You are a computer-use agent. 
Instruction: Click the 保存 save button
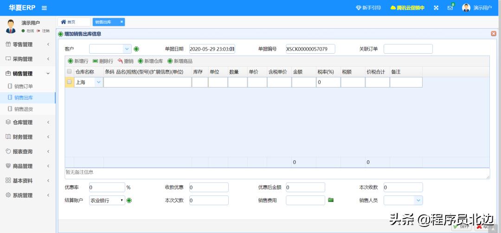coord(461,227)
